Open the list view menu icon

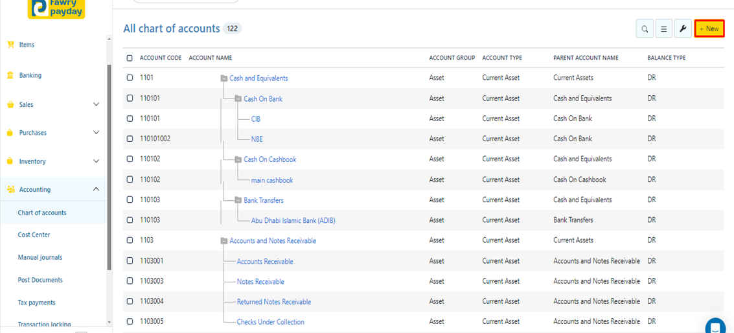pyautogui.click(x=663, y=29)
